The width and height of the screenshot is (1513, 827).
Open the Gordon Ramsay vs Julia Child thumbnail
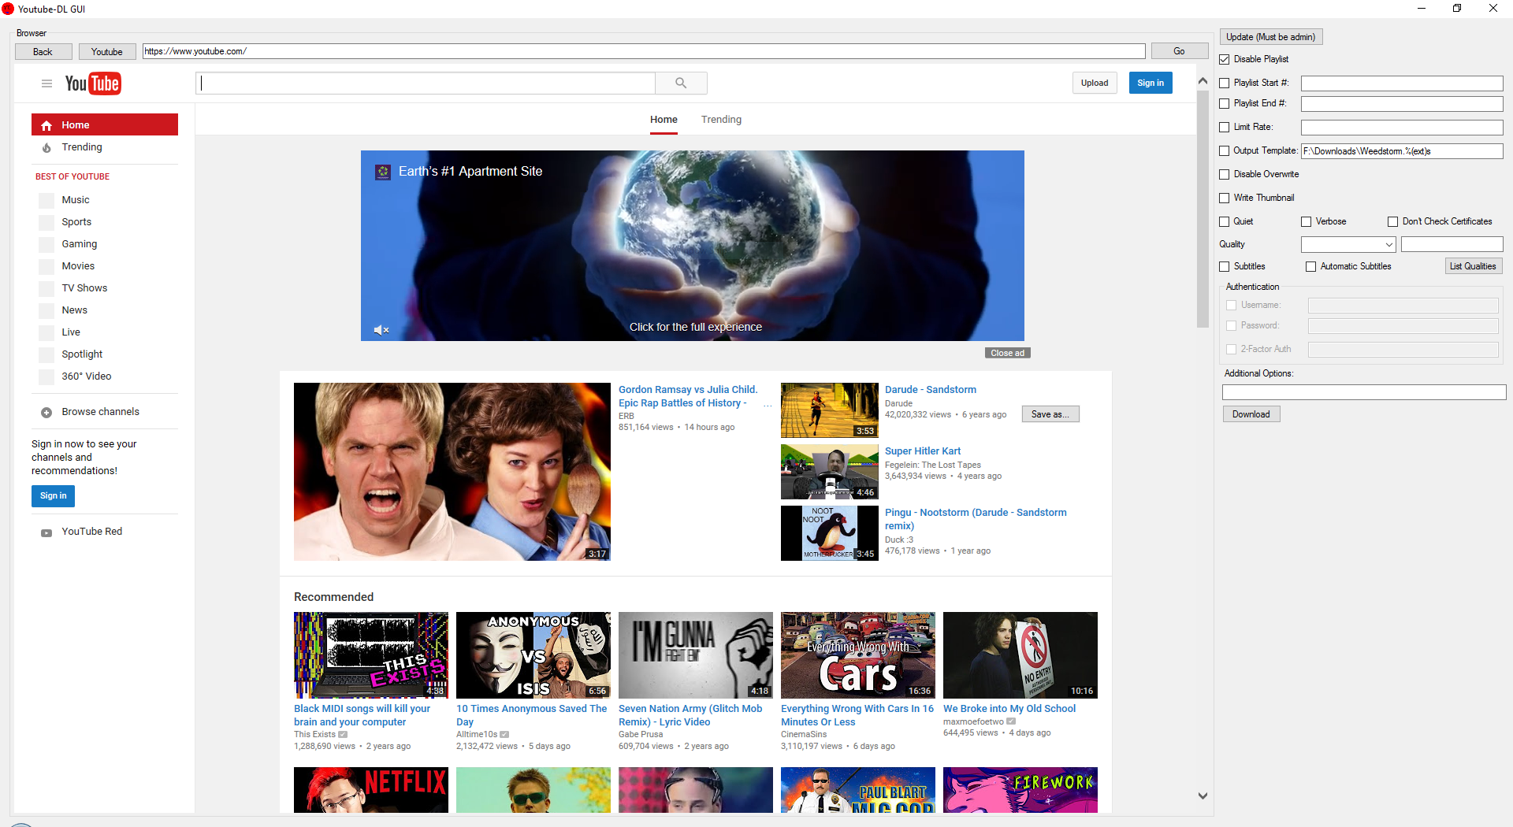tap(452, 472)
